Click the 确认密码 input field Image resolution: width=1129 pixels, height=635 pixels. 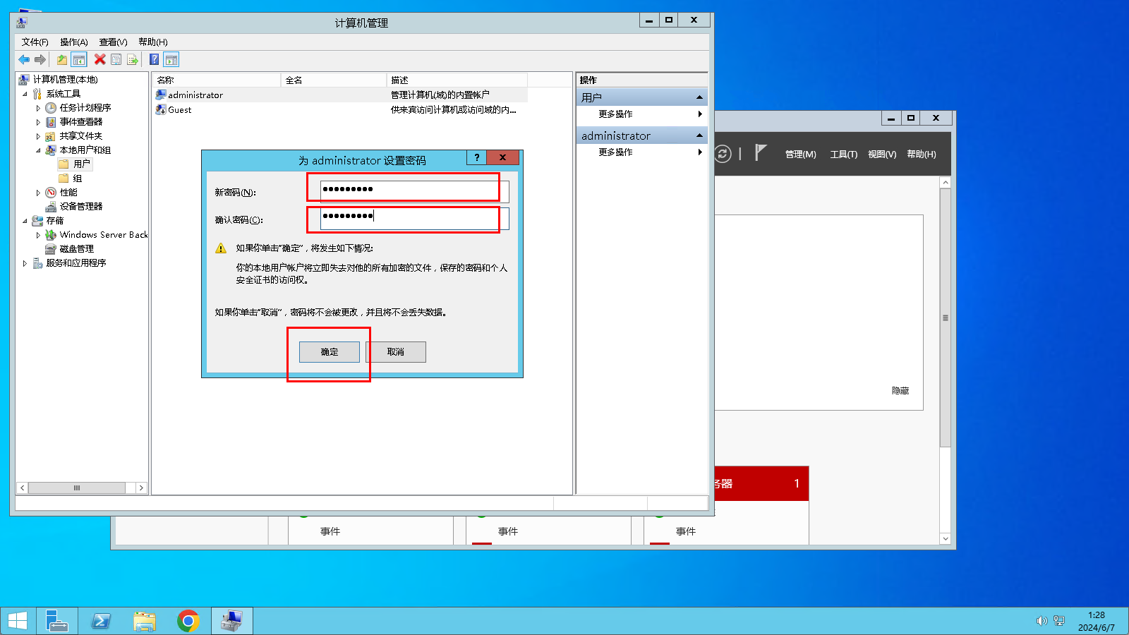click(415, 219)
